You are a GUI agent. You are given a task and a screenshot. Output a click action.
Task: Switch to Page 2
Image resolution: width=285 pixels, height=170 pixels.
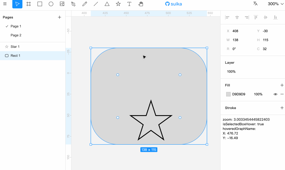point(33,35)
